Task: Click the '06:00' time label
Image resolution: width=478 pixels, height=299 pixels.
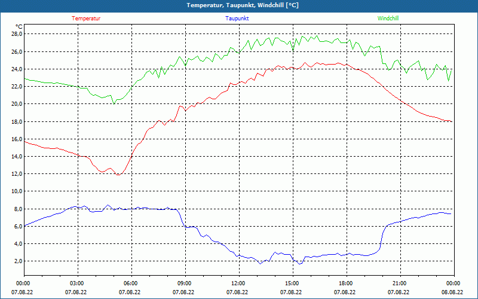Action: point(131,283)
